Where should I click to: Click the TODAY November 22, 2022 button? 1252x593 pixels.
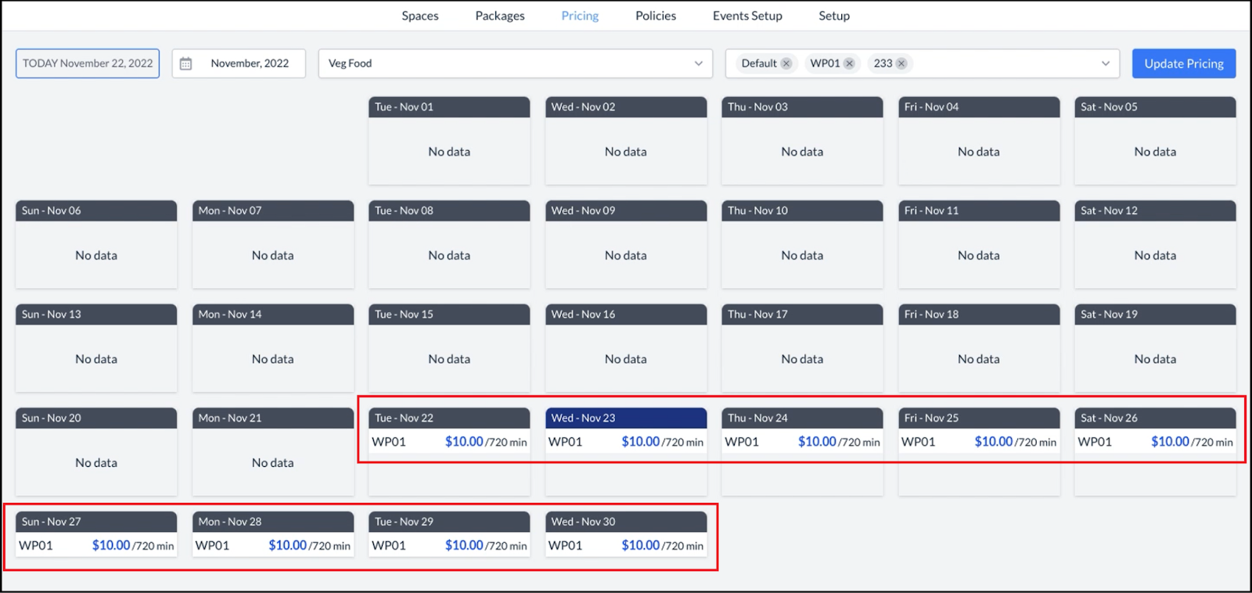88,63
